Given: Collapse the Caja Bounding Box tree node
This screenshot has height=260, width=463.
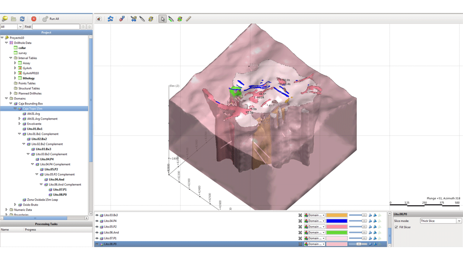Looking at the screenshot, I should (11, 103).
